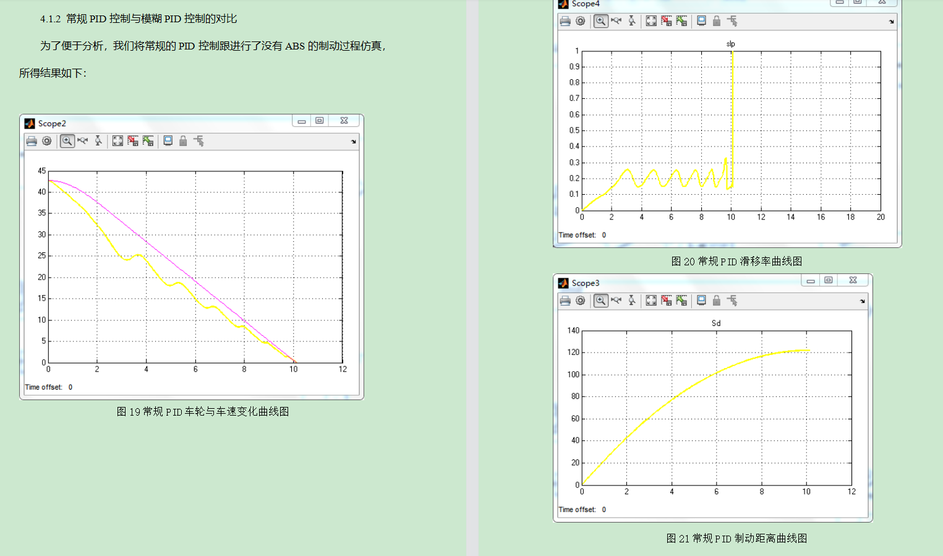This screenshot has height=556, width=943.
Task: Autoscale the axes in Scope4
Action: coord(651,21)
